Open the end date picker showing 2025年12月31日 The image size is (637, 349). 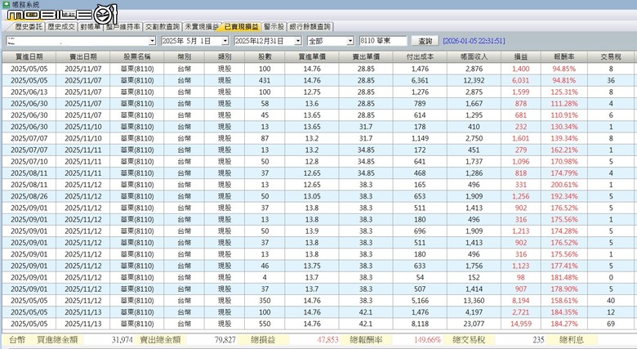coord(298,41)
